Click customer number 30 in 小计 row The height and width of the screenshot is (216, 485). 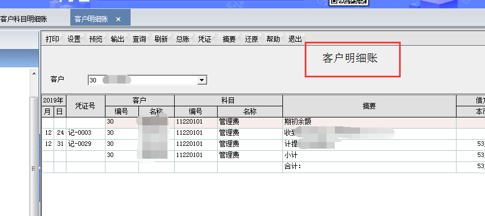(122, 155)
